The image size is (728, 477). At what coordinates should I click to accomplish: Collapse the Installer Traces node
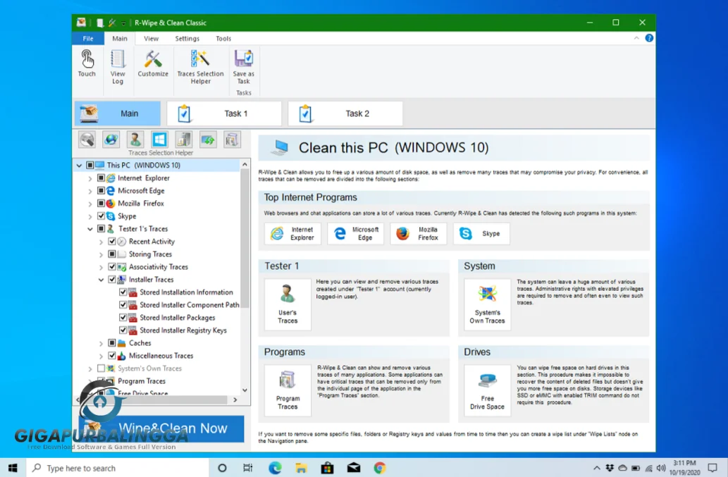101,280
